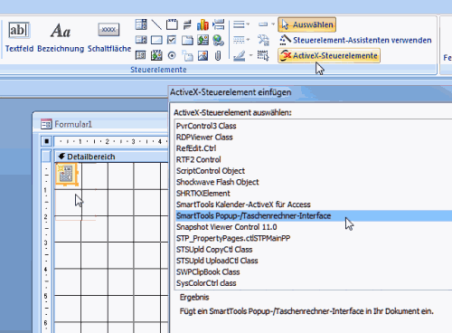Open the line type dropdown
Screen dimensions: 452x333
tap(241, 40)
